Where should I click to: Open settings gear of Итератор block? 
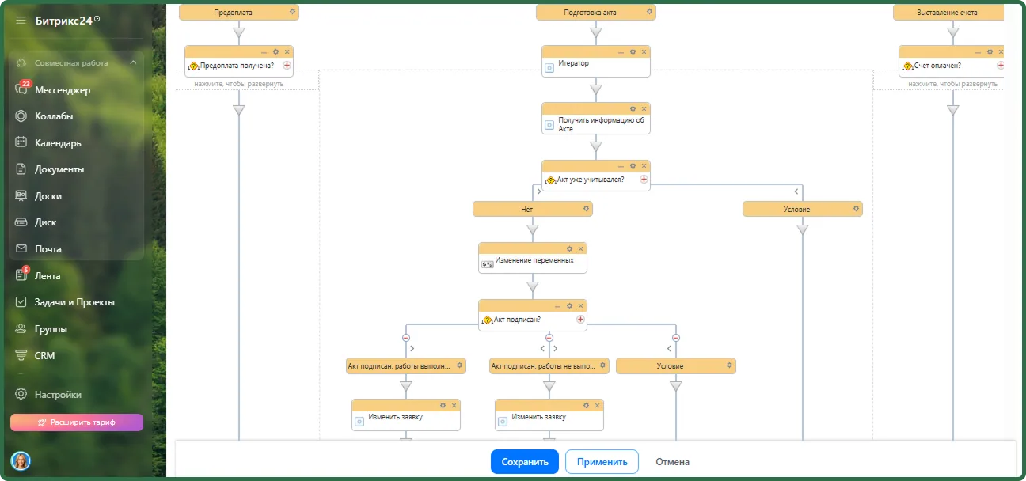tap(633, 51)
